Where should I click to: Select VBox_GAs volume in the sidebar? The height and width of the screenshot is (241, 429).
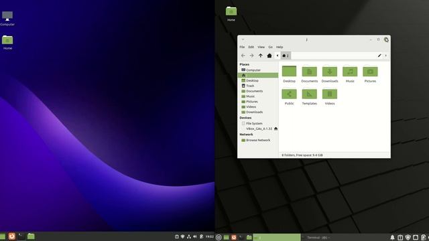[x=259, y=129]
